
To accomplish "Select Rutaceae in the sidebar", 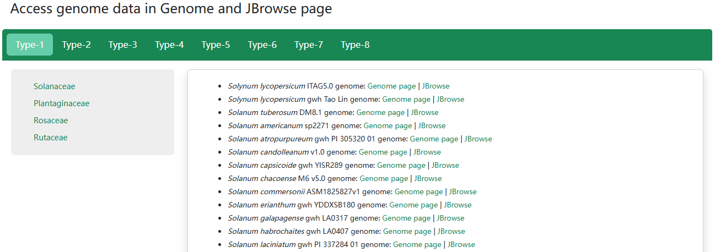I will coord(50,138).
